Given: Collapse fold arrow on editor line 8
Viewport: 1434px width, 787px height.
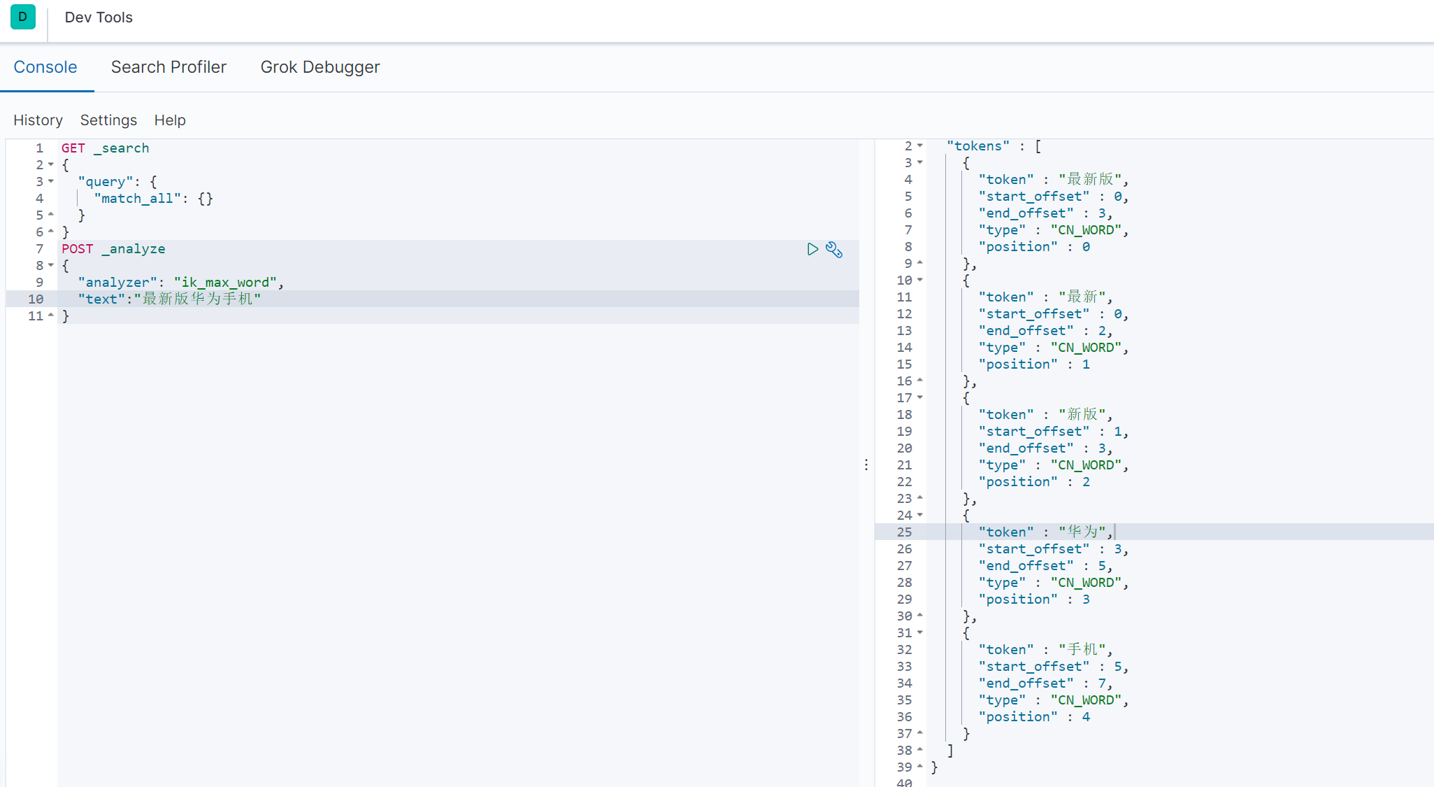Looking at the screenshot, I should [51, 265].
